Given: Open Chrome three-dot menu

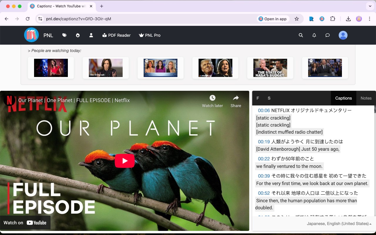Looking at the screenshot, I should pyautogui.click(x=370, y=19).
